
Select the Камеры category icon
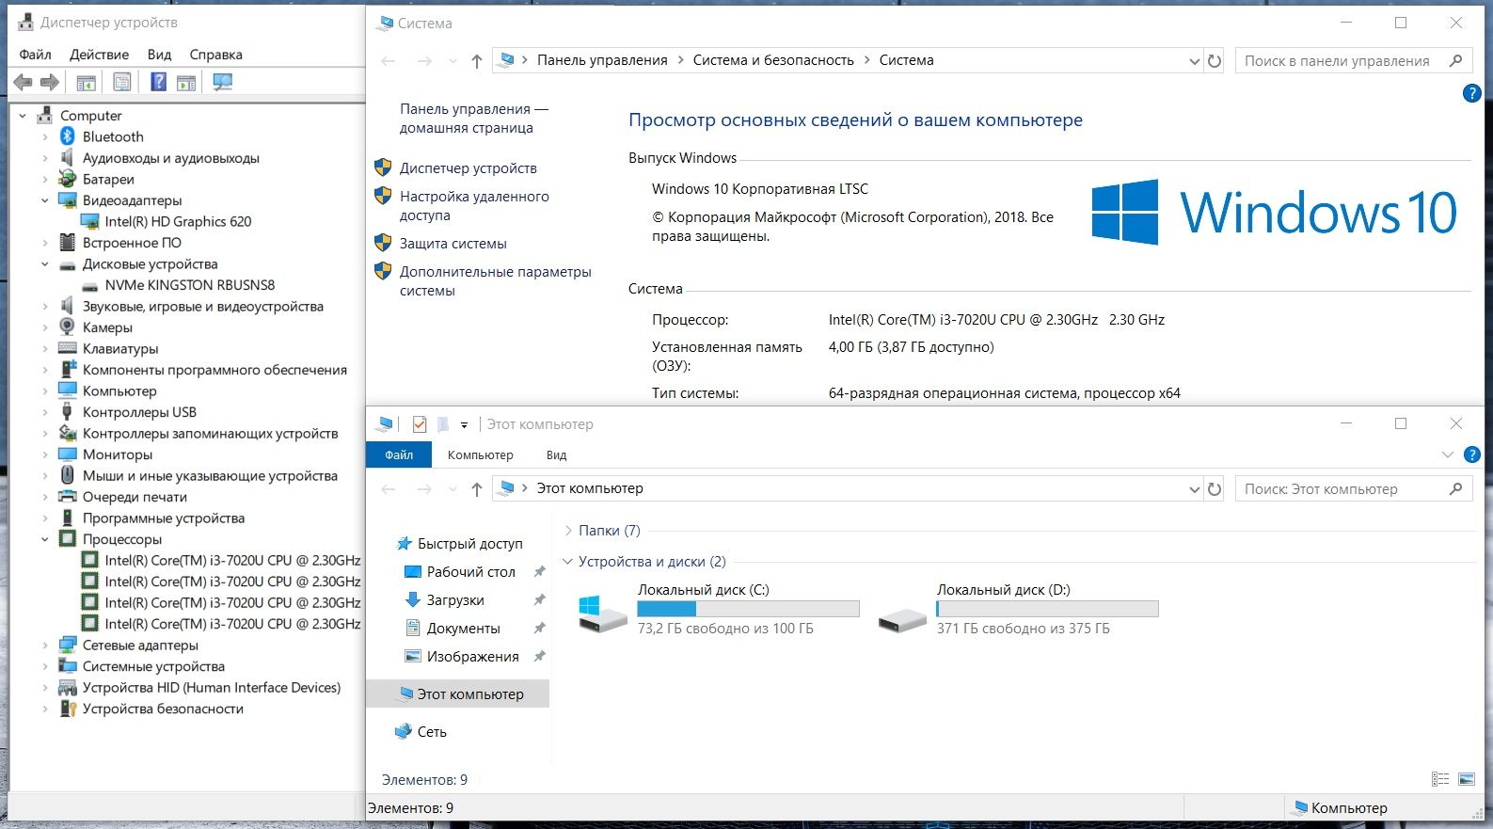(67, 327)
